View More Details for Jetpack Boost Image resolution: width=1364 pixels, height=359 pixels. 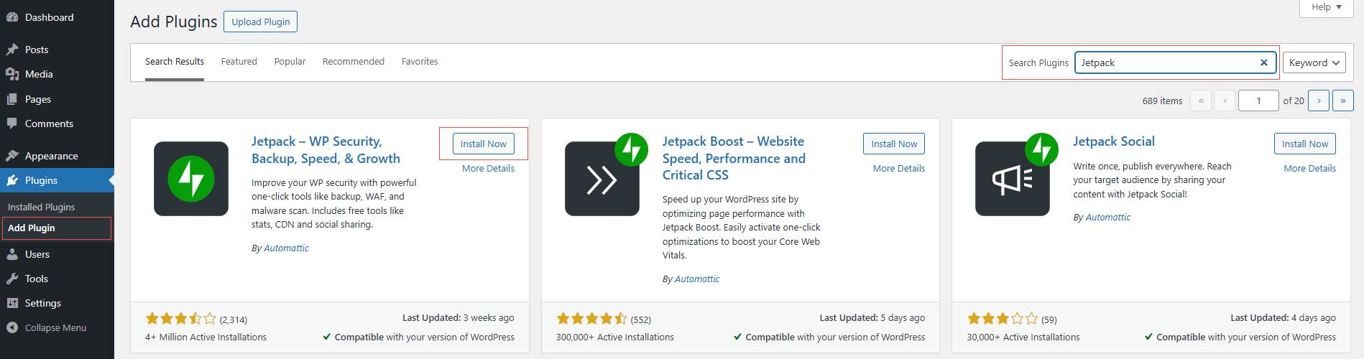tap(899, 169)
